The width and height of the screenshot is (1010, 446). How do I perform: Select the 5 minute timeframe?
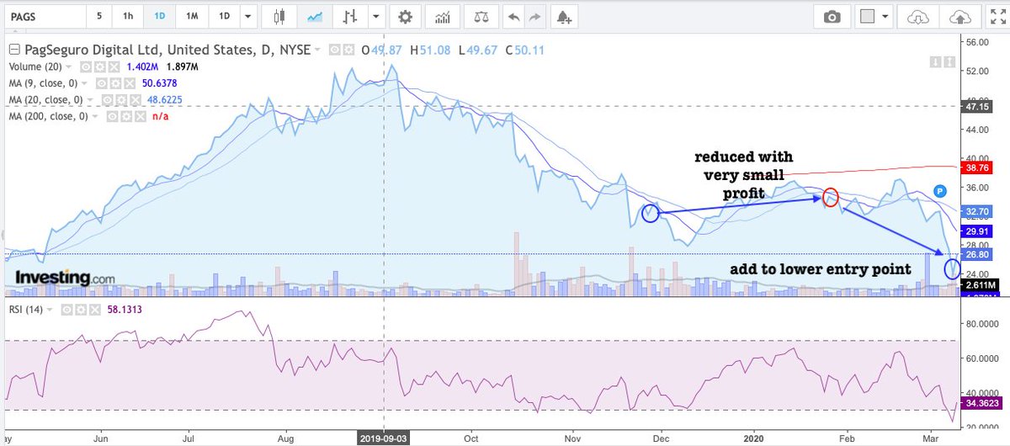[99, 16]
